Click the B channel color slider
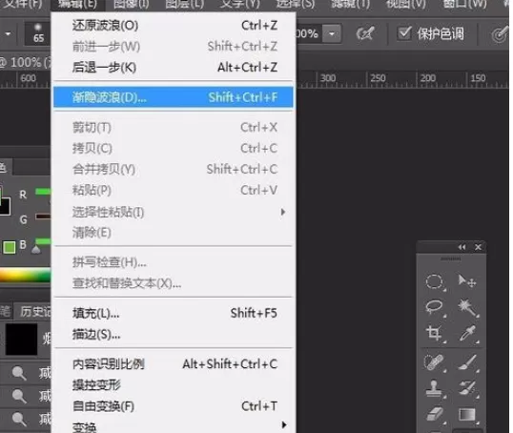 [x=43, y=241]
